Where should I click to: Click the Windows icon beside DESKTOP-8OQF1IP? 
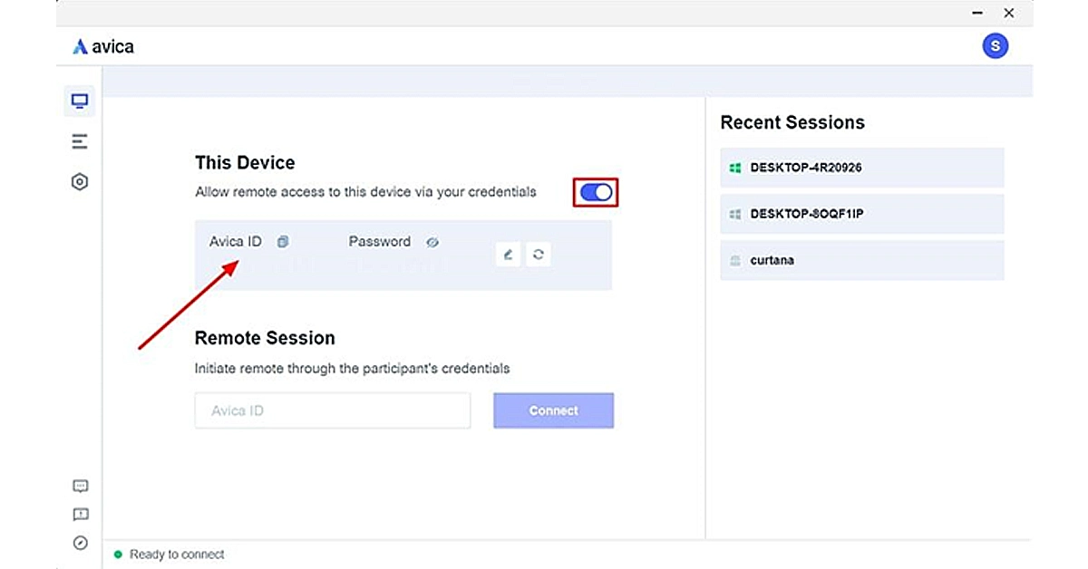[x=735, y=214]
